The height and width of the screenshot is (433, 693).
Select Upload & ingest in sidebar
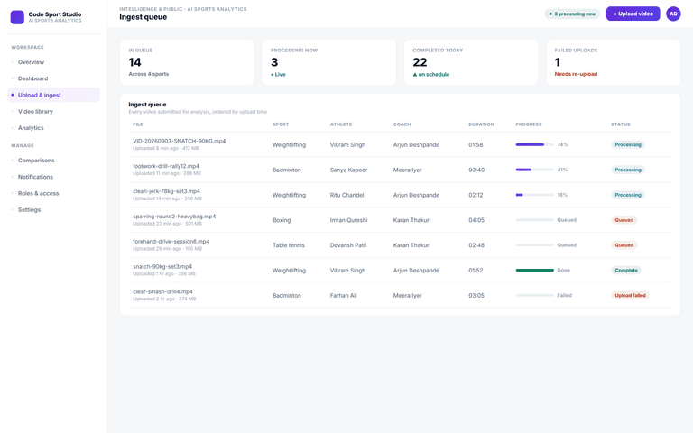tap(53, 95)
